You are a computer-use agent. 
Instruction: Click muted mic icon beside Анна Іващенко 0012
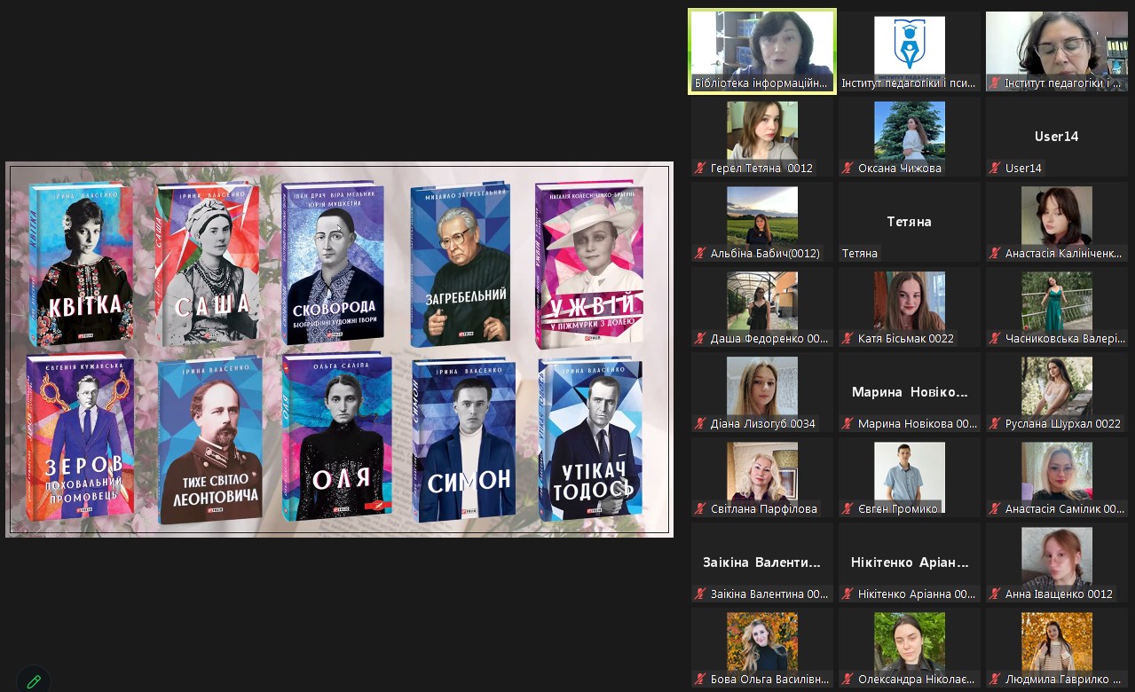996,594
